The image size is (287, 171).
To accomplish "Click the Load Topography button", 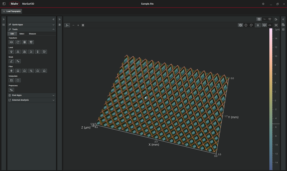I will pos(12,11).
